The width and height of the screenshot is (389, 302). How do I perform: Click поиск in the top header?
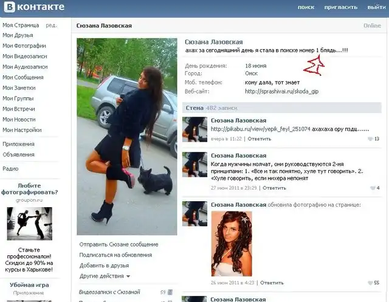[306, 8]
